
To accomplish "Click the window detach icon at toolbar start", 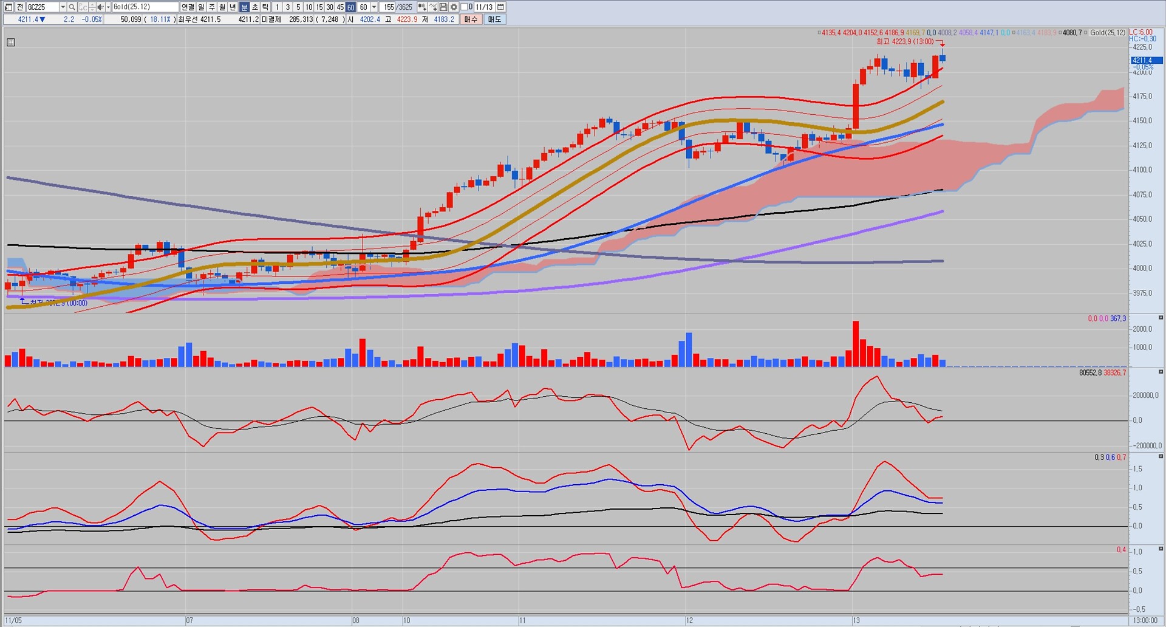I will pos(9,7).
